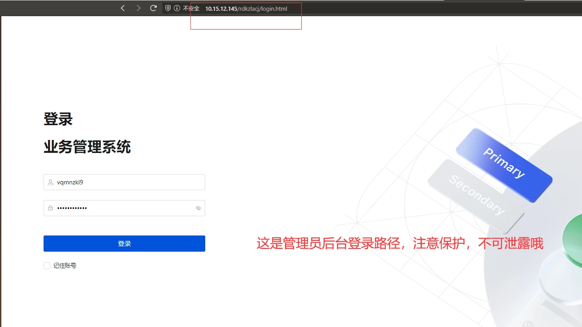The image size is (582, 327).
Task: Show password using the eye icon
Action: 198,209
